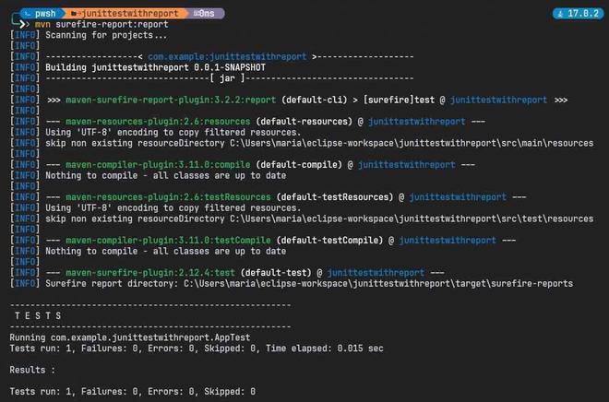Click maven-resources-plugin:2.6:testResources text
609x402 pixels.
(x=168, y=197)
